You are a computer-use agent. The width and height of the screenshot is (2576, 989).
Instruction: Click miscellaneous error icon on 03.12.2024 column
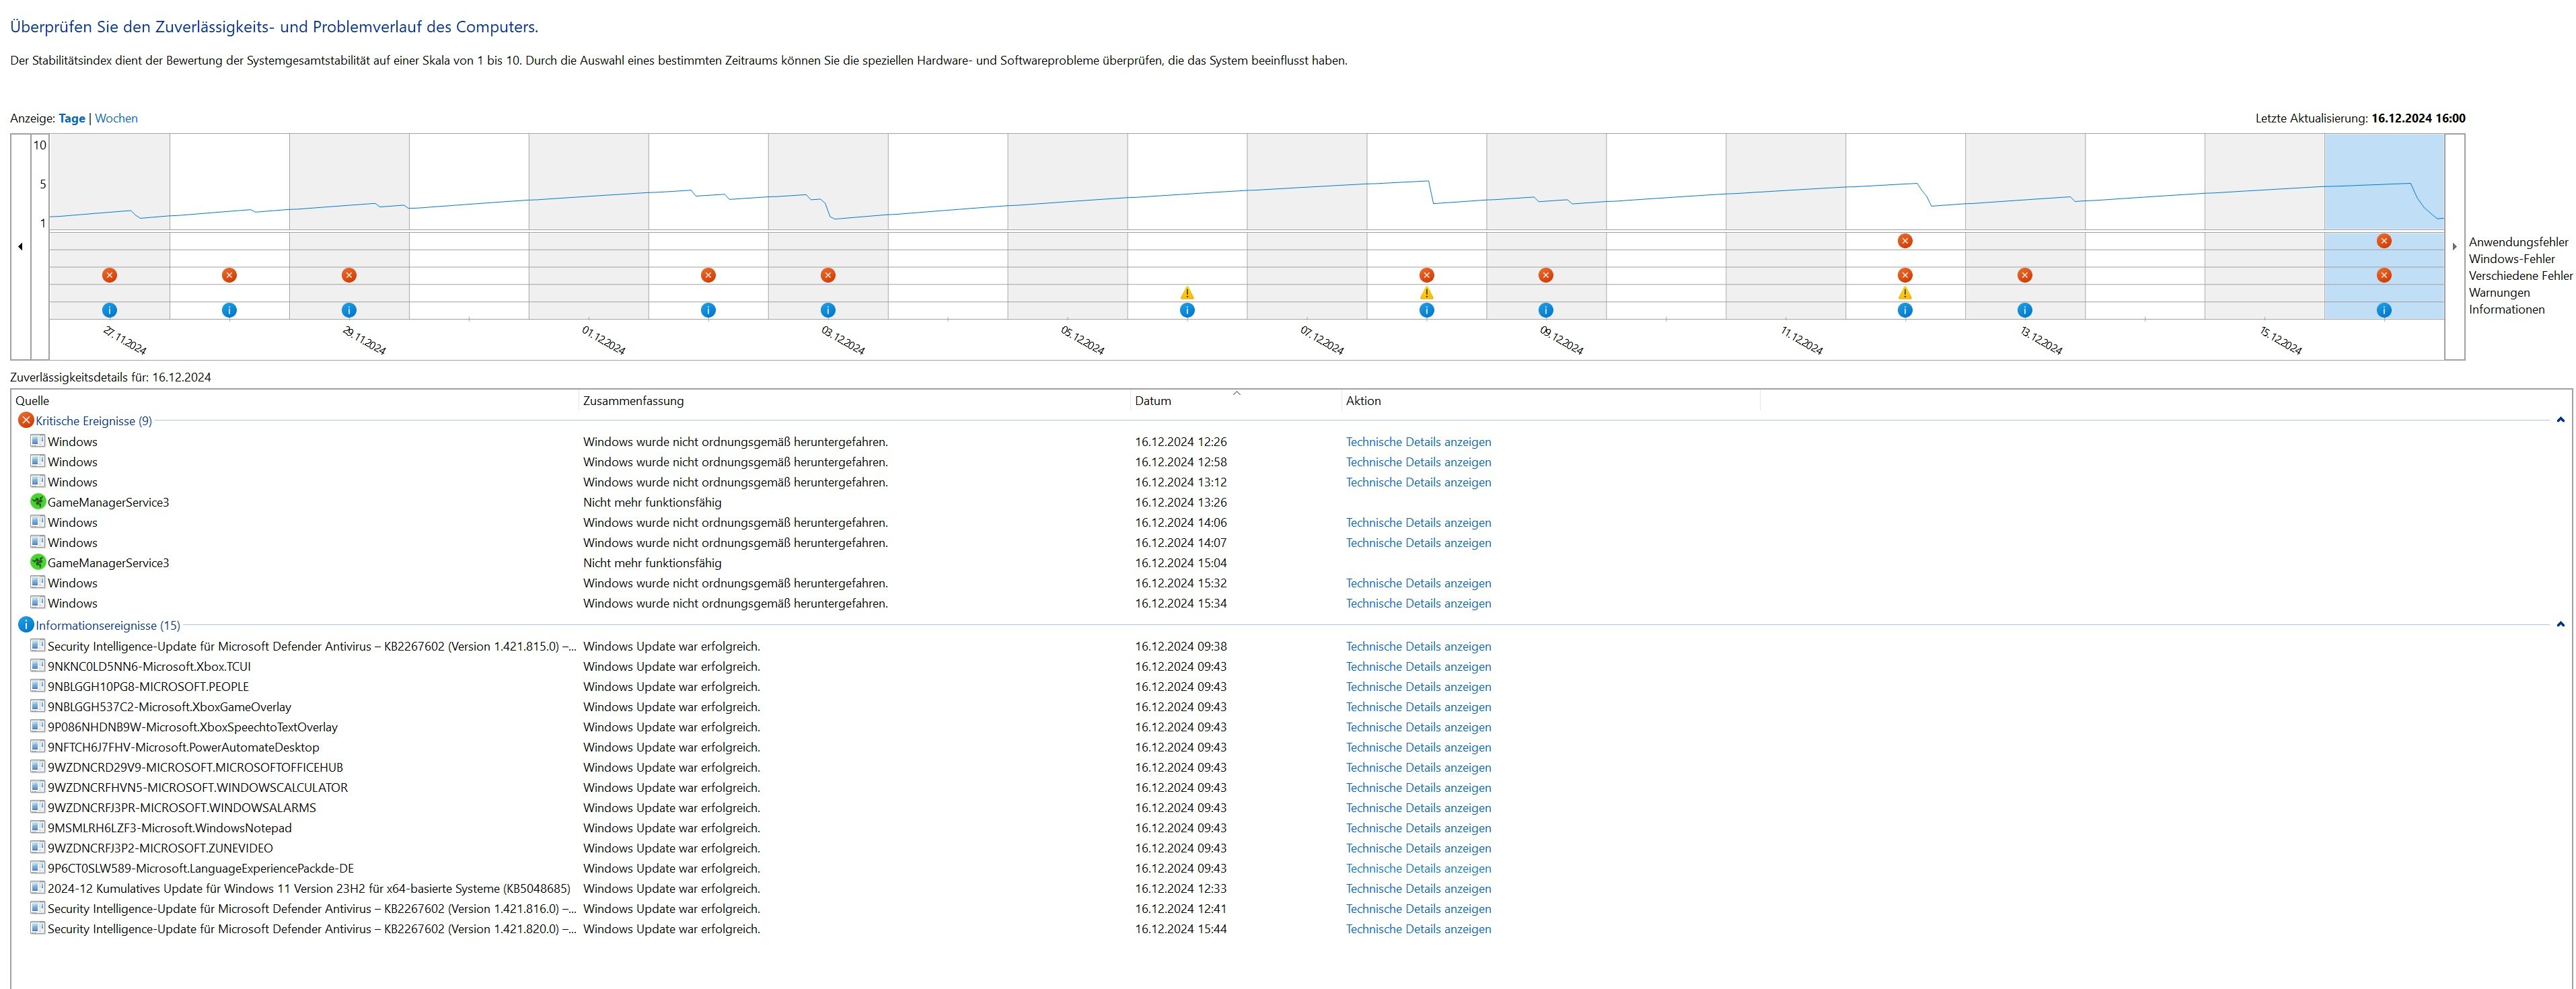827,275
